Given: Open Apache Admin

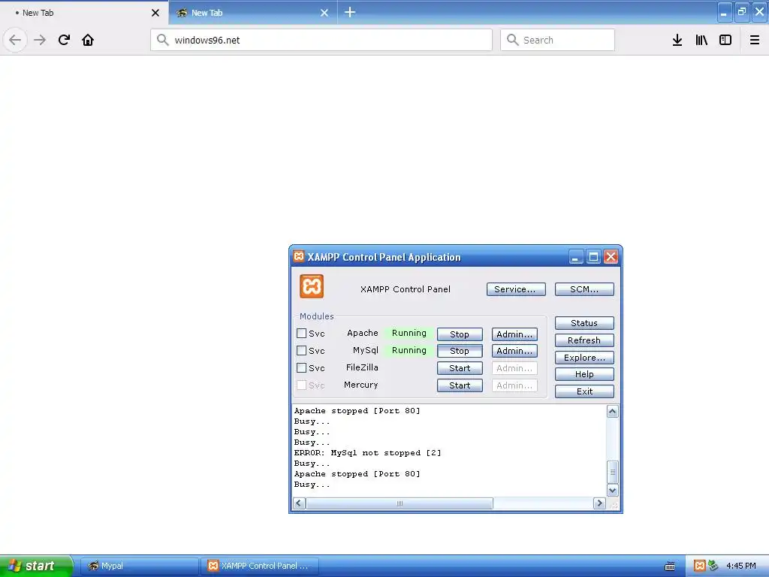Looking at the screenshot, I should (x=514, y=334).
